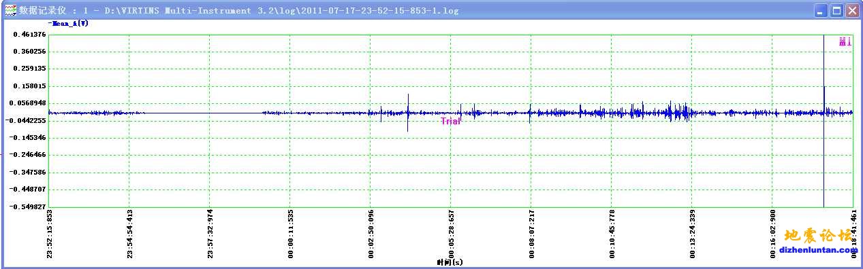Select the 00:13:24:339 time axis label
The image size is (863, 269).
(x=692, y=234)
